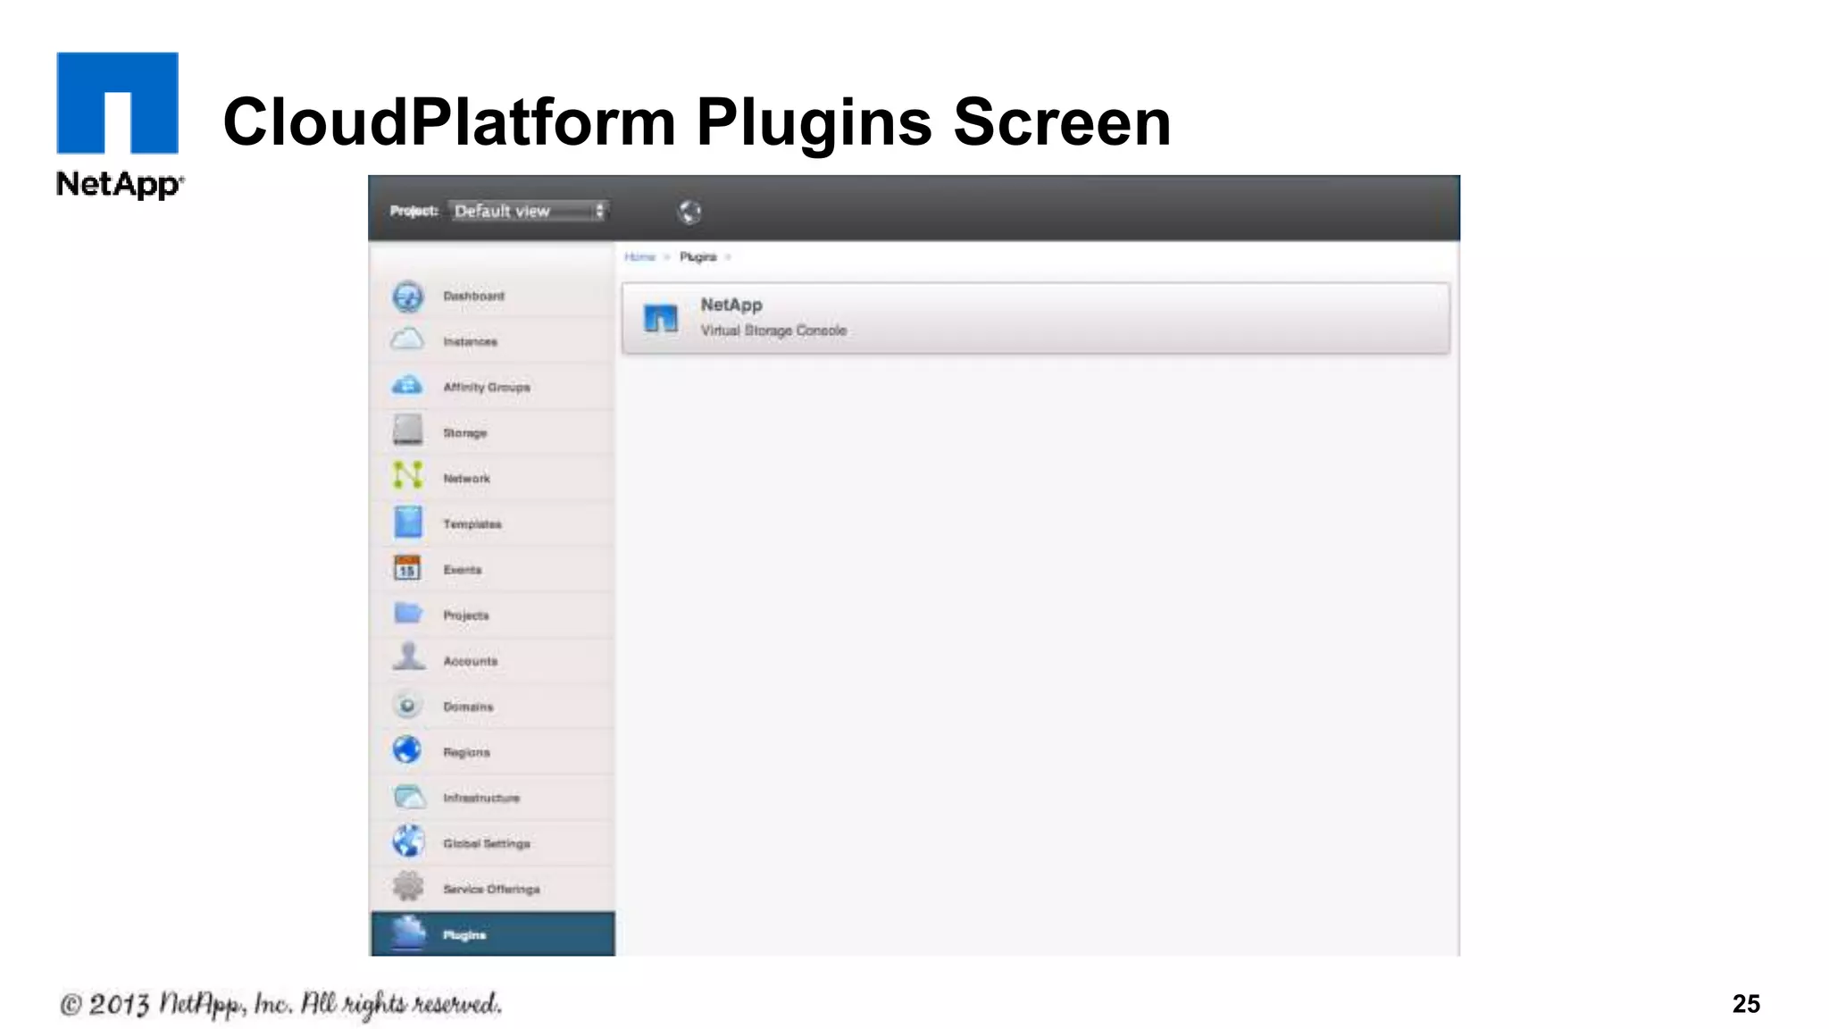Click the Plugins breadcrumb
1829x1029 pixels.
click(698, 257)
